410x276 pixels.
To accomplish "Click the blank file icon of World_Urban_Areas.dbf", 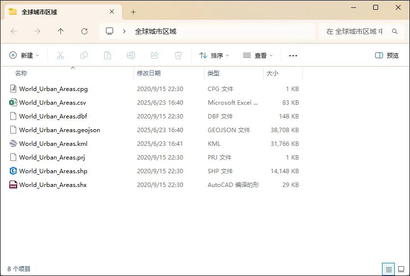I will coord(13,116).
